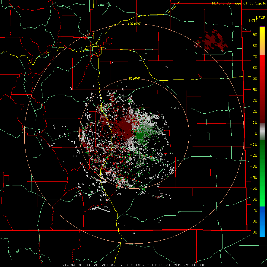Click the positive 40 velocity scale value
Viewport: 267px width, 267px height.
point(255,90)
